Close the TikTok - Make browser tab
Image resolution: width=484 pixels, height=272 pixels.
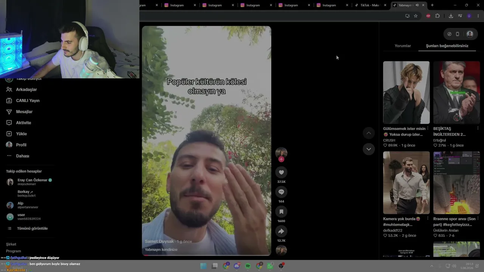click(385, 5)
